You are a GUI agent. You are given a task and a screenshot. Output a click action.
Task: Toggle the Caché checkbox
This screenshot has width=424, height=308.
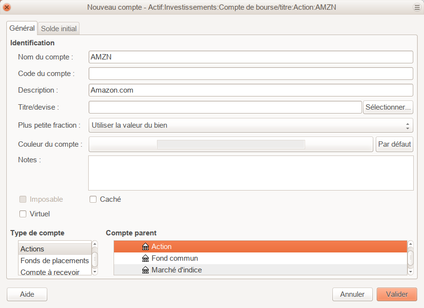[x=94, y=199]
